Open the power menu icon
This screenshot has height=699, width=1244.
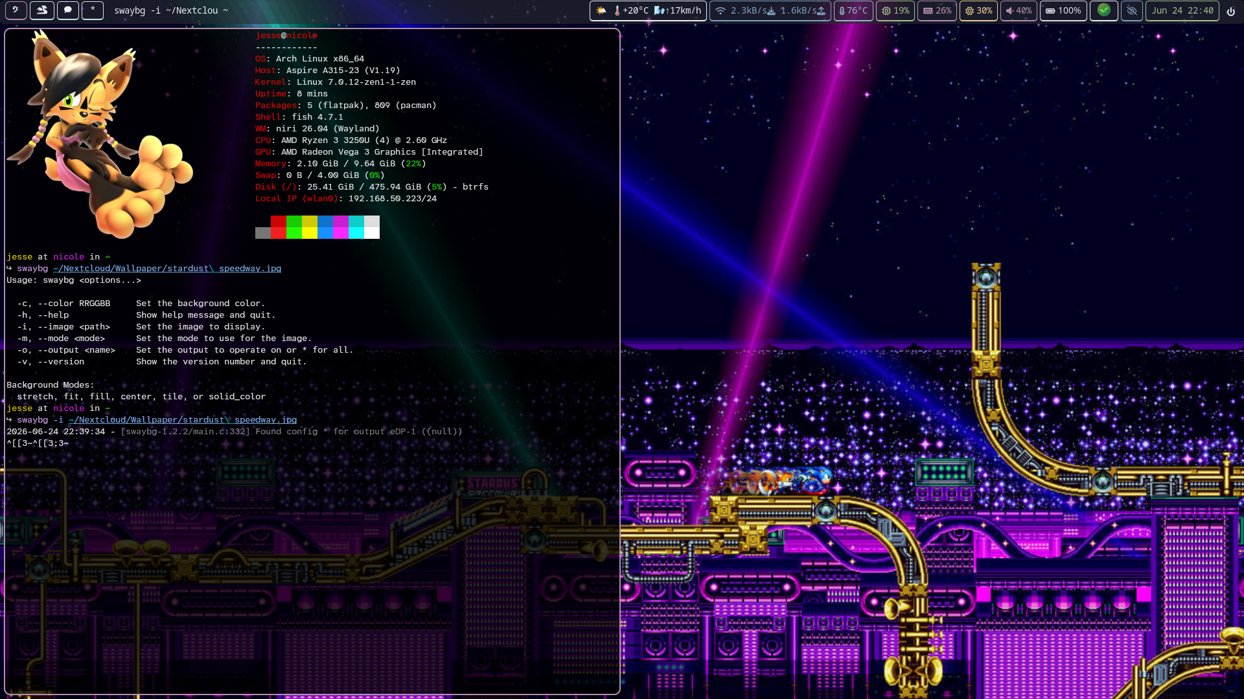coord(1231,10)
